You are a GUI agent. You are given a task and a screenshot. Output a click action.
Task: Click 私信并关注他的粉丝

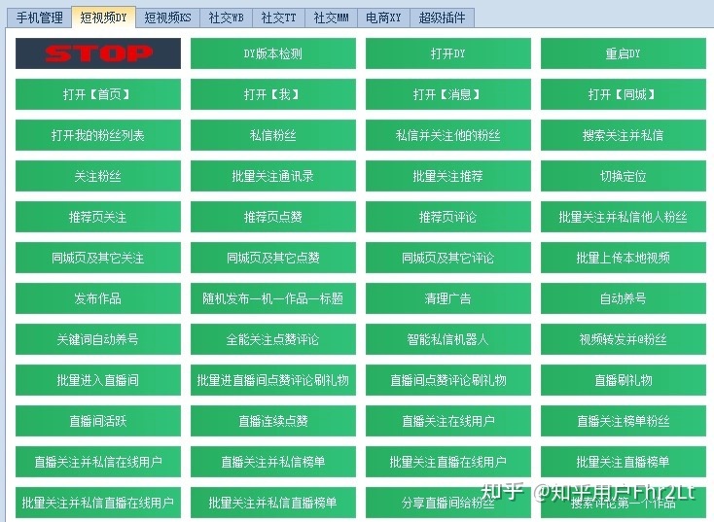pos(448,135)
